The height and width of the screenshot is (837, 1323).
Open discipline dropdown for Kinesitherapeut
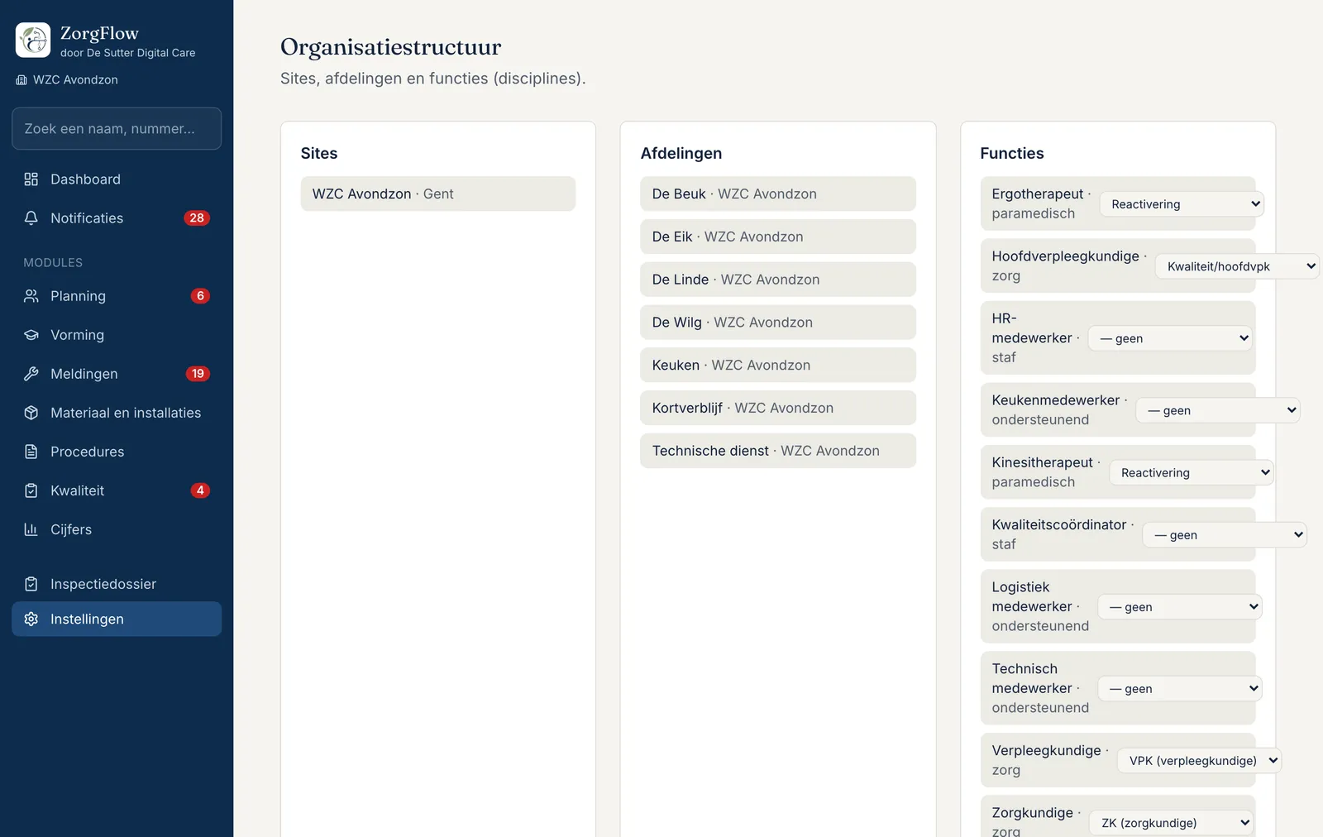[x=1192, y=472]
